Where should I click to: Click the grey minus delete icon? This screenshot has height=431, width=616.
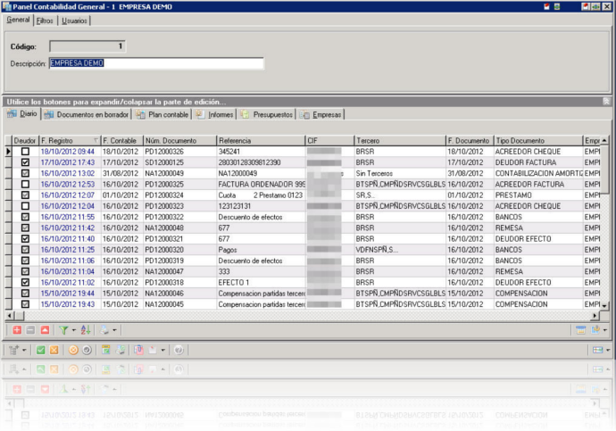(x=30, y=330)
